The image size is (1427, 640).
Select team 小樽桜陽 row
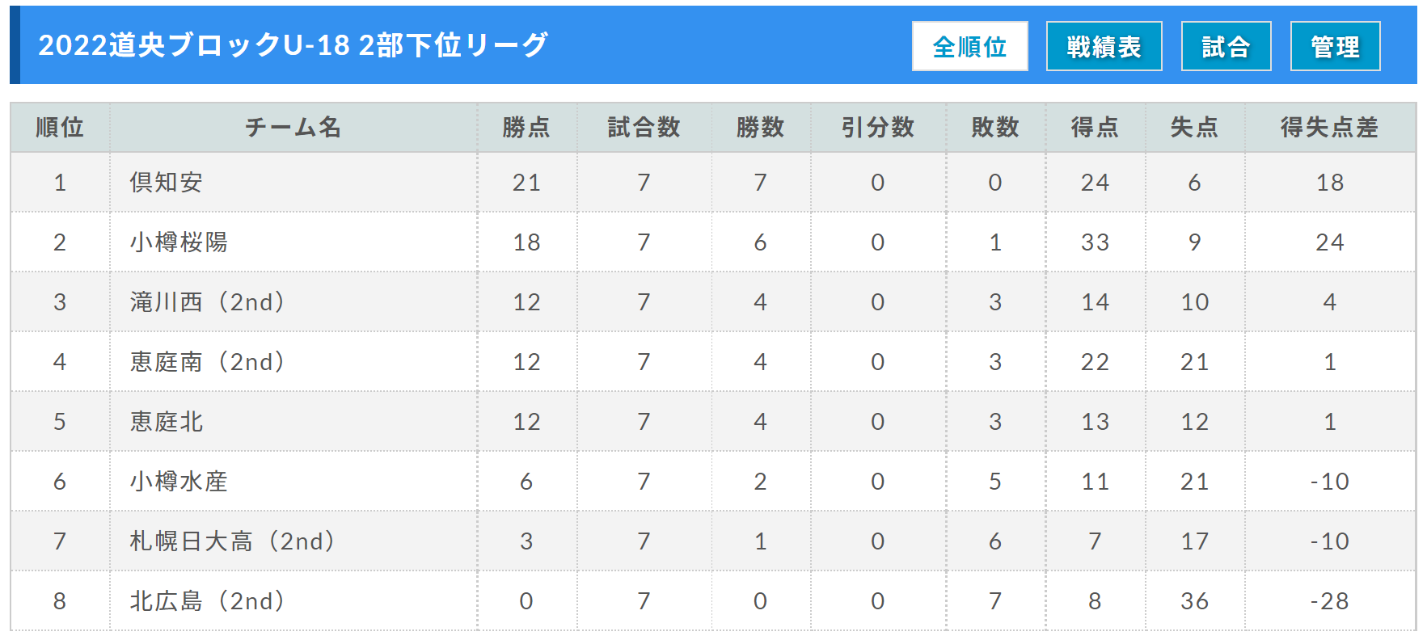pos(713,242)
